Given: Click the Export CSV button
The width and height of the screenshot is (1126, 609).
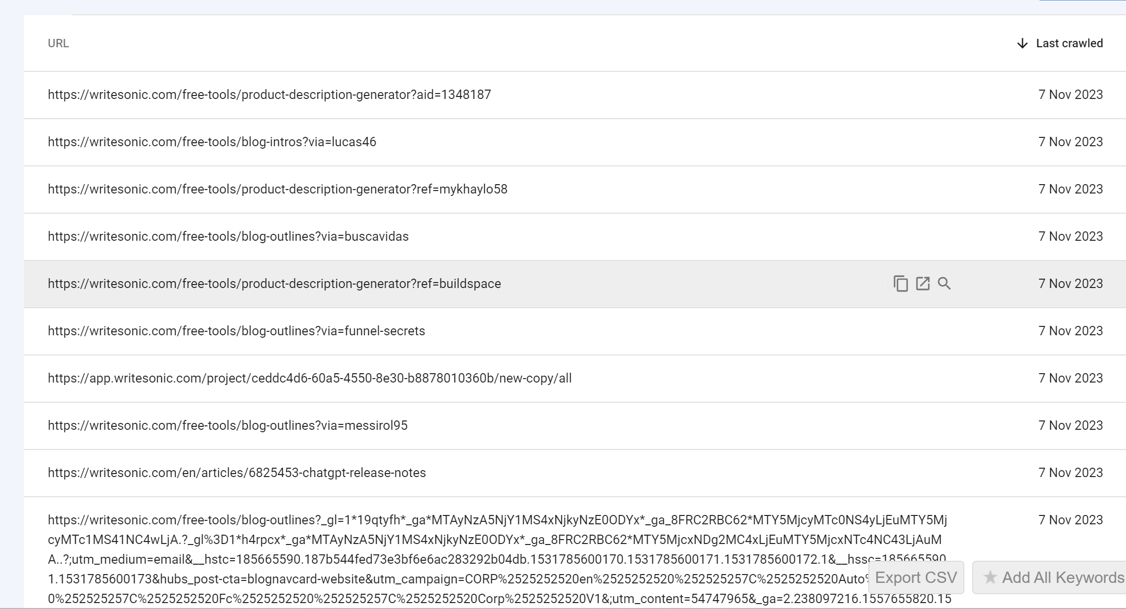Looking at the screenshot, I should (x=916, y=577).
